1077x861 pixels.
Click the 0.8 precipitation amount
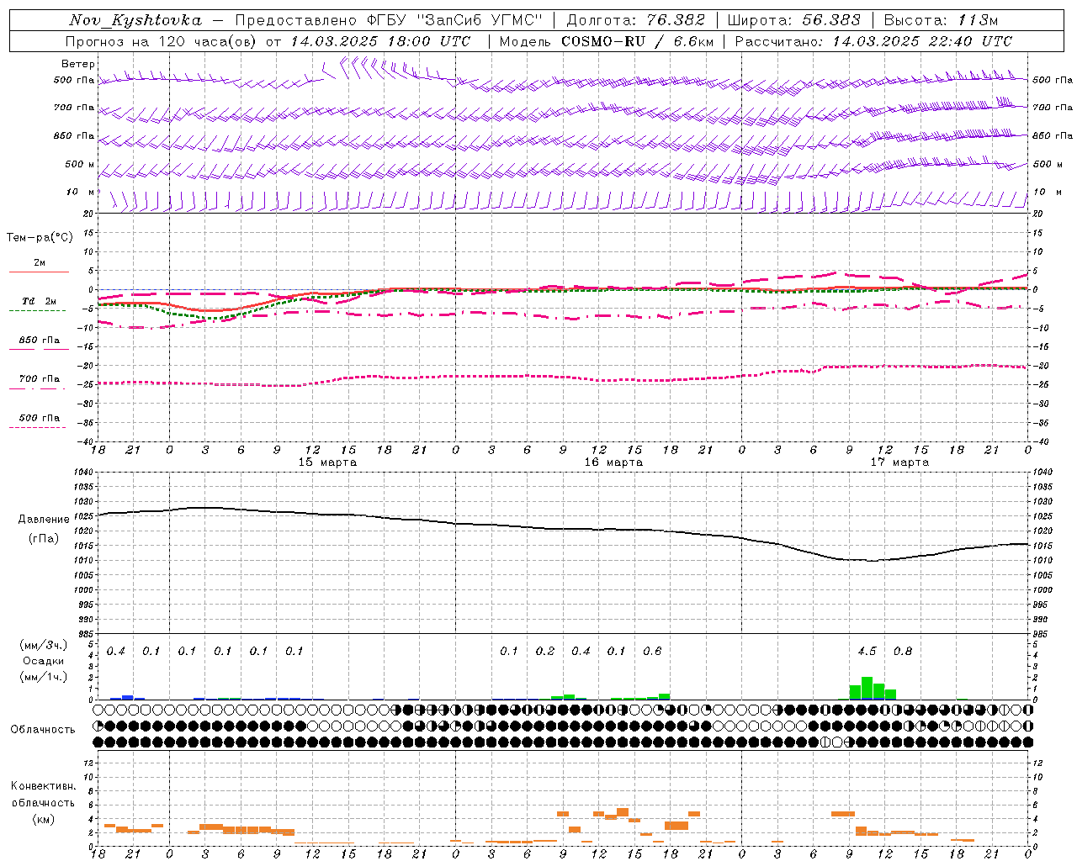(x=902, y=652)
